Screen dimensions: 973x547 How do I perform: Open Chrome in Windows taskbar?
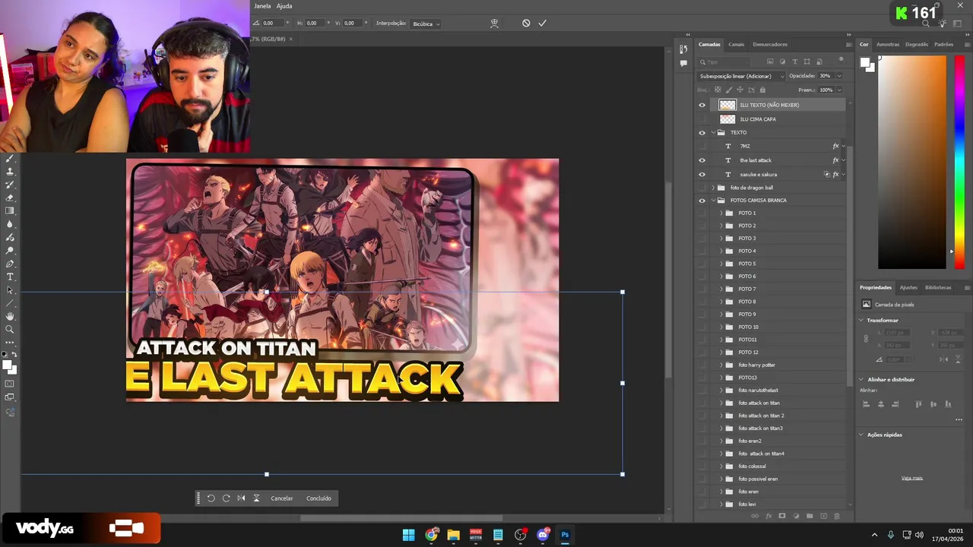431,535
